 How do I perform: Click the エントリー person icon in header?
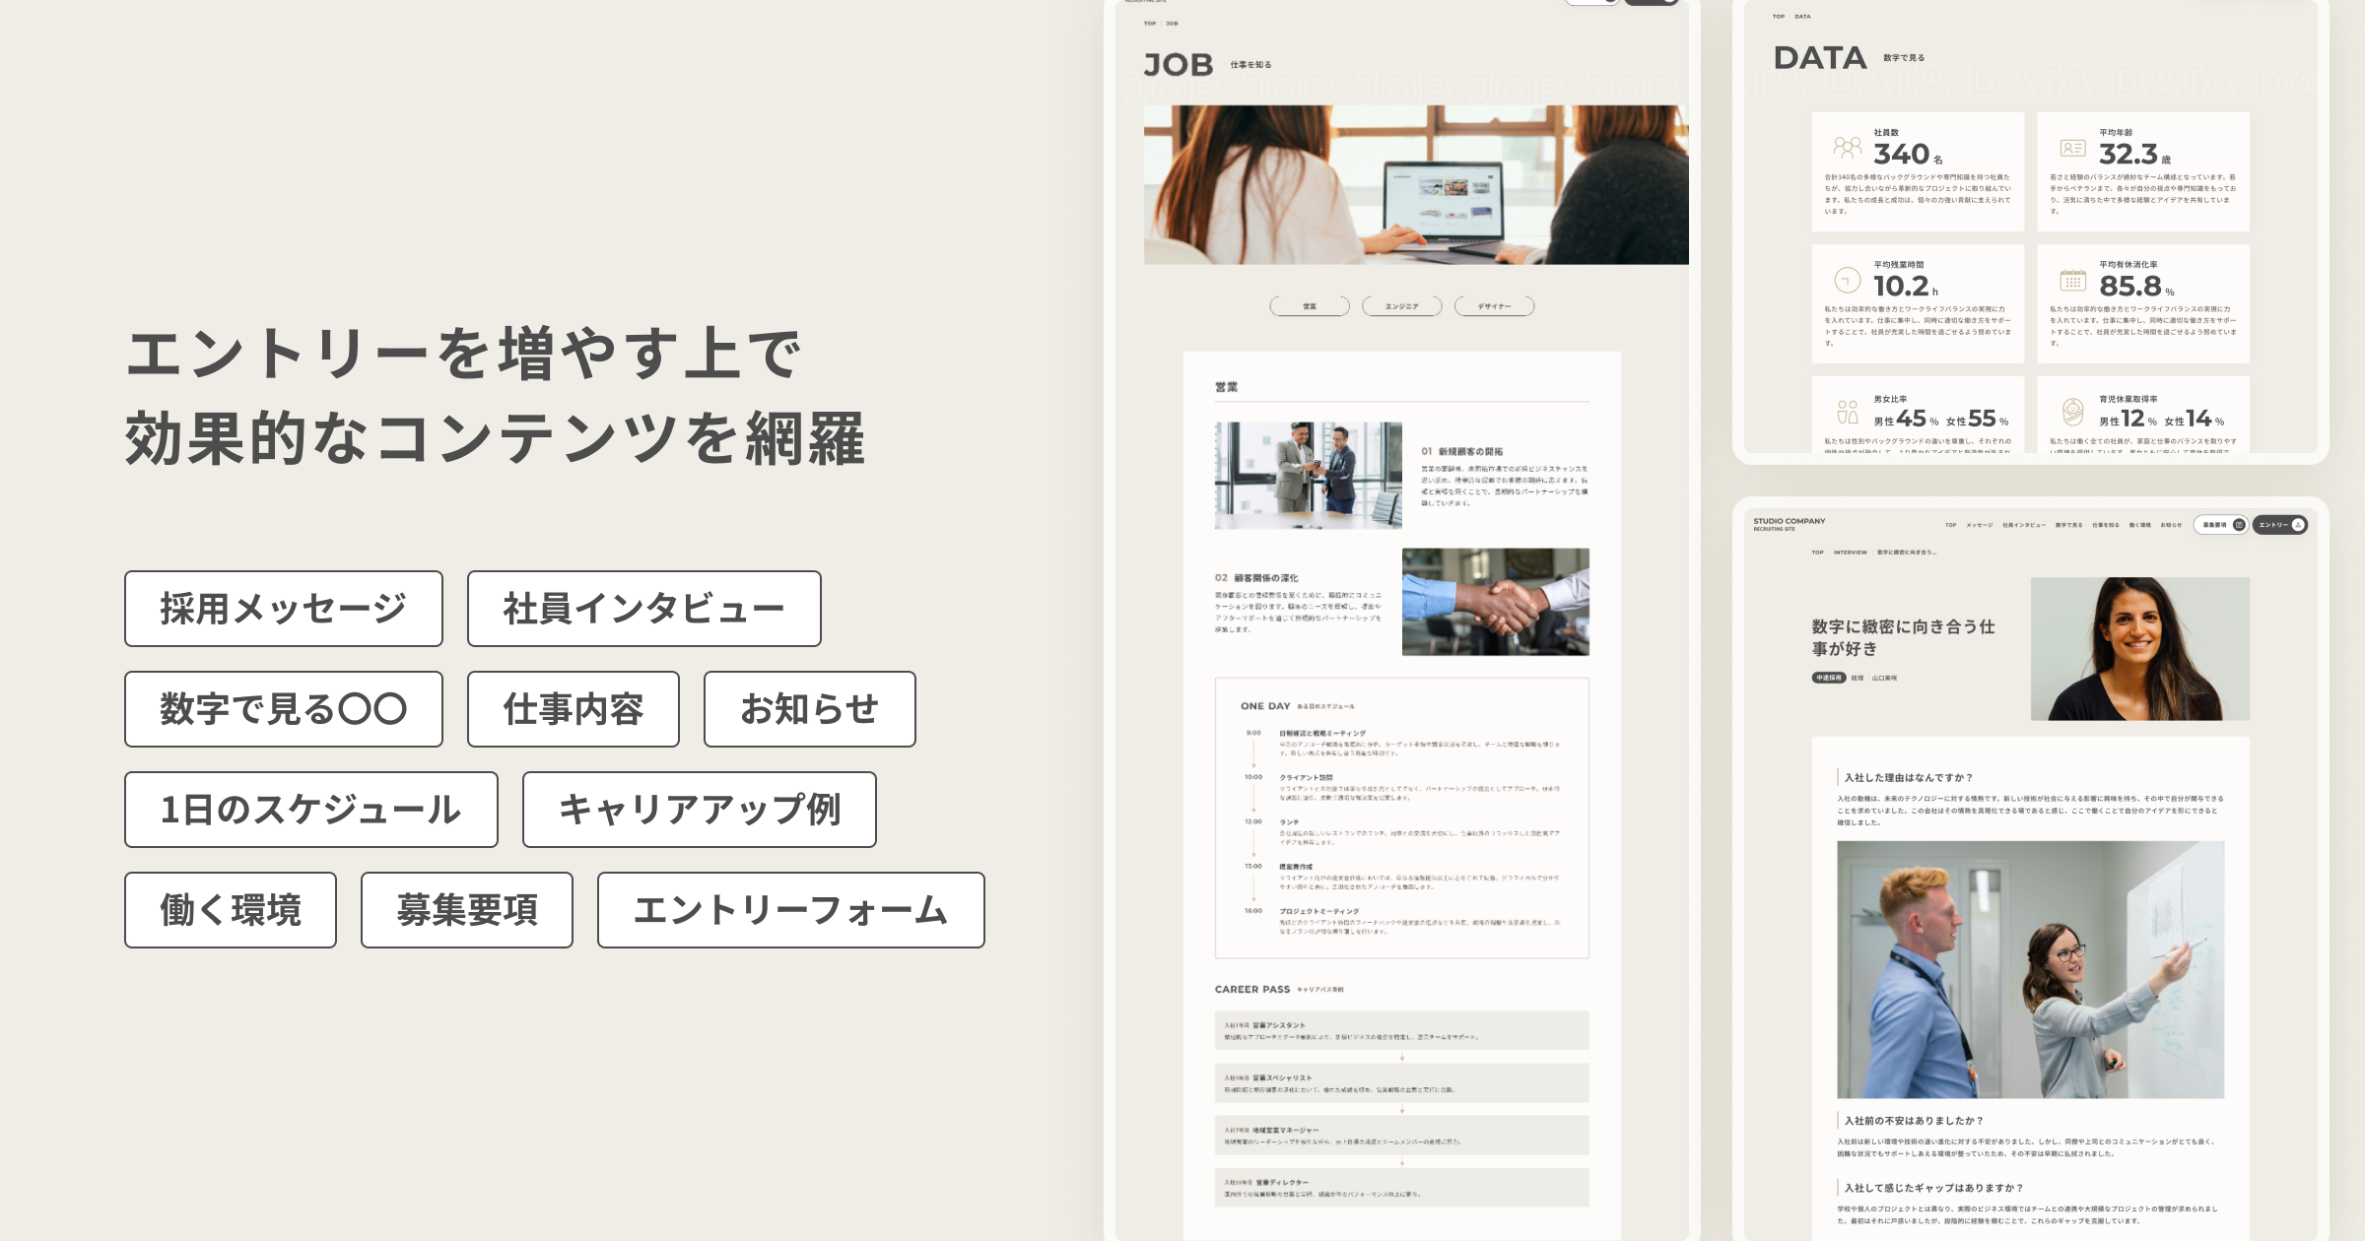(2298, 525)
